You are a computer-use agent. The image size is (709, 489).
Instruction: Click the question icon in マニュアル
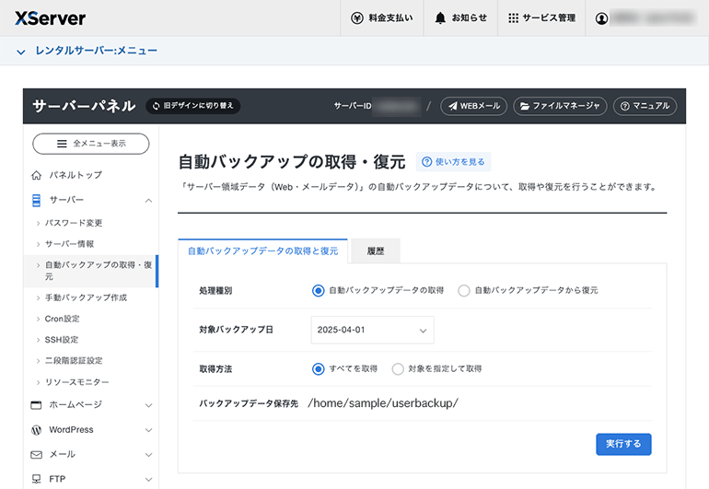pos(625,106)
